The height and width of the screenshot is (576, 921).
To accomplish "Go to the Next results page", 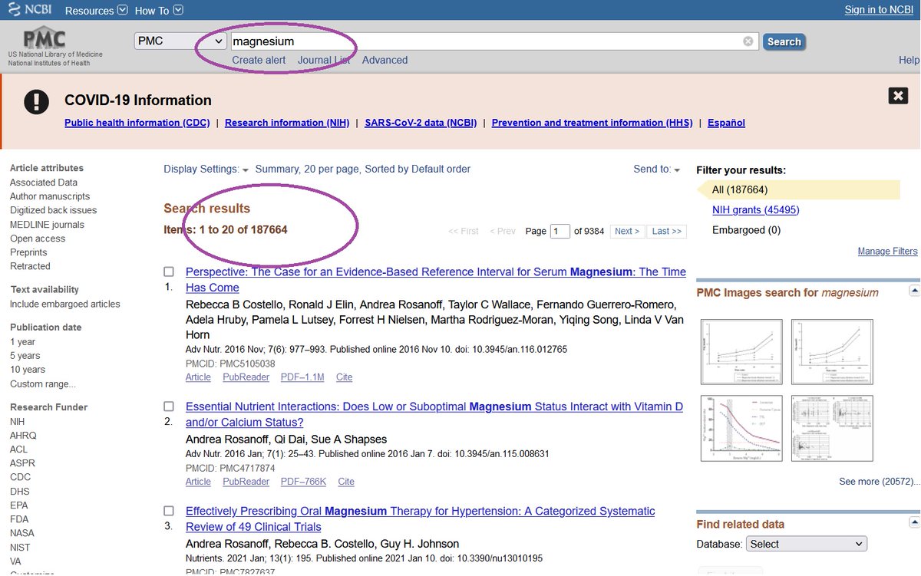I will coord(627,231).
